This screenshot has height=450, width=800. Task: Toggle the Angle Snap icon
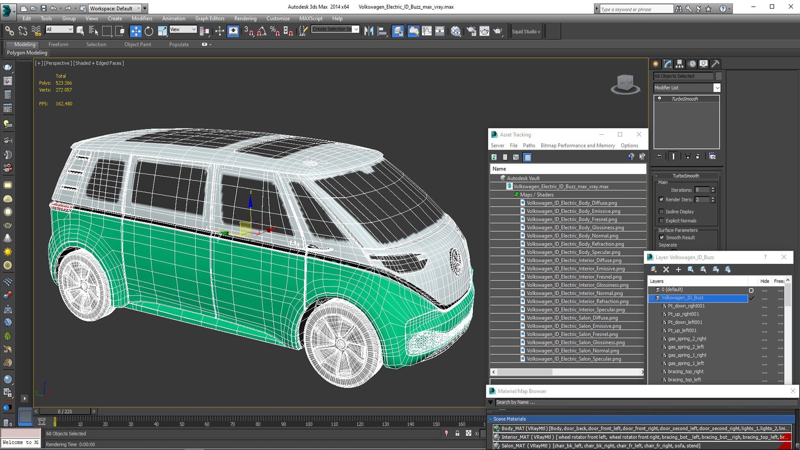262,31
